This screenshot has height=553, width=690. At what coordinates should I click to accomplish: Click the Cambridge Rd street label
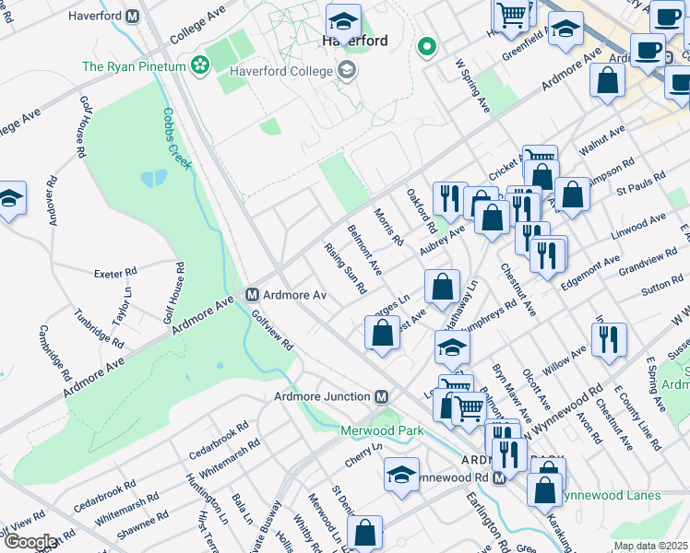[x=55, y=353]
